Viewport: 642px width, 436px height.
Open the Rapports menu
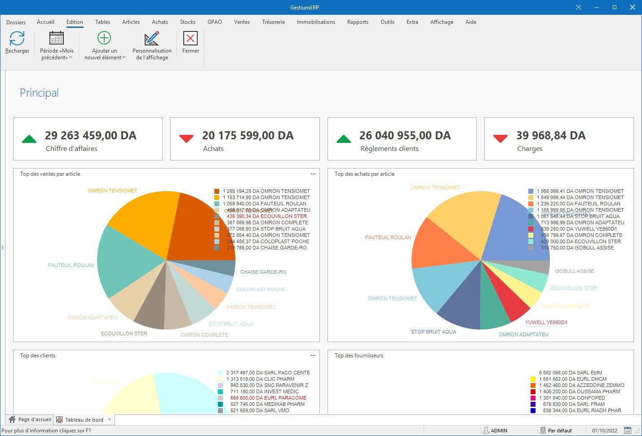click(x=358, y=22)
